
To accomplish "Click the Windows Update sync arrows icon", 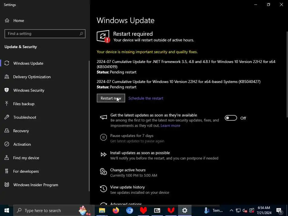I will 7,63.
